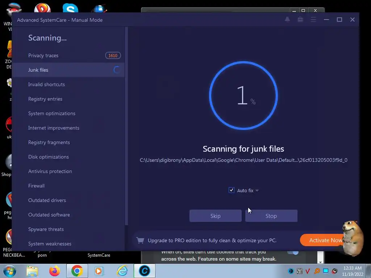The width and height of the screenshot is (371, 278).
Task: Click the blue monitor tray icon
Action: (326, 271)
